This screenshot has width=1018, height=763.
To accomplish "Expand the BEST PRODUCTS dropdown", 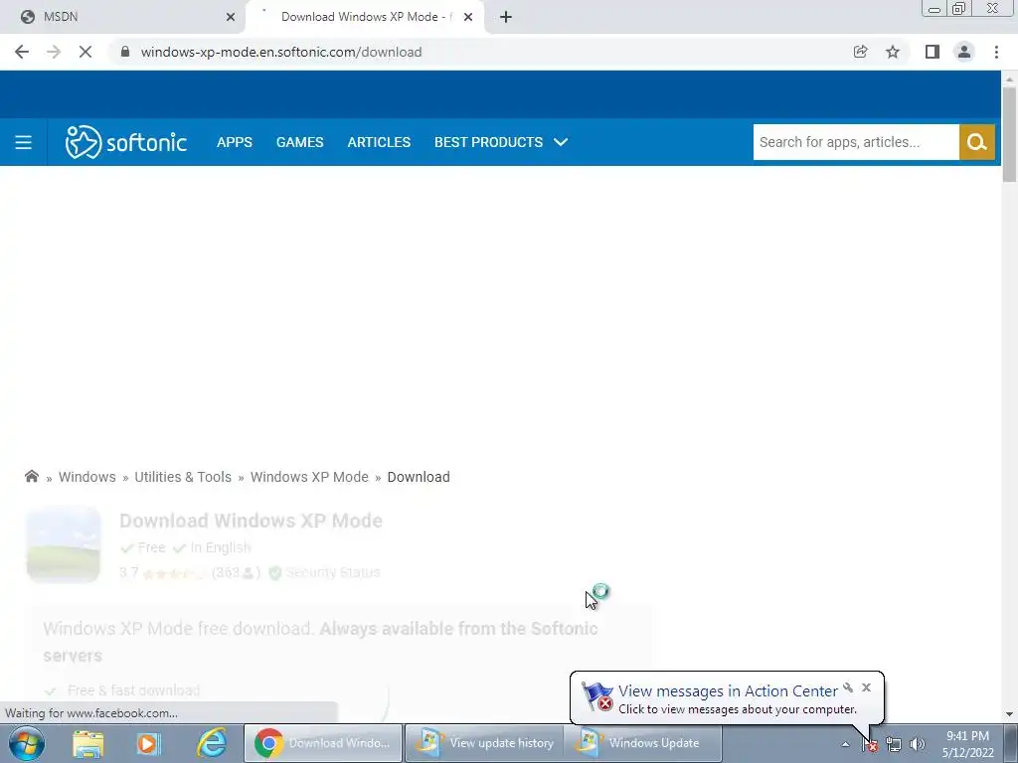I will 501,142.
